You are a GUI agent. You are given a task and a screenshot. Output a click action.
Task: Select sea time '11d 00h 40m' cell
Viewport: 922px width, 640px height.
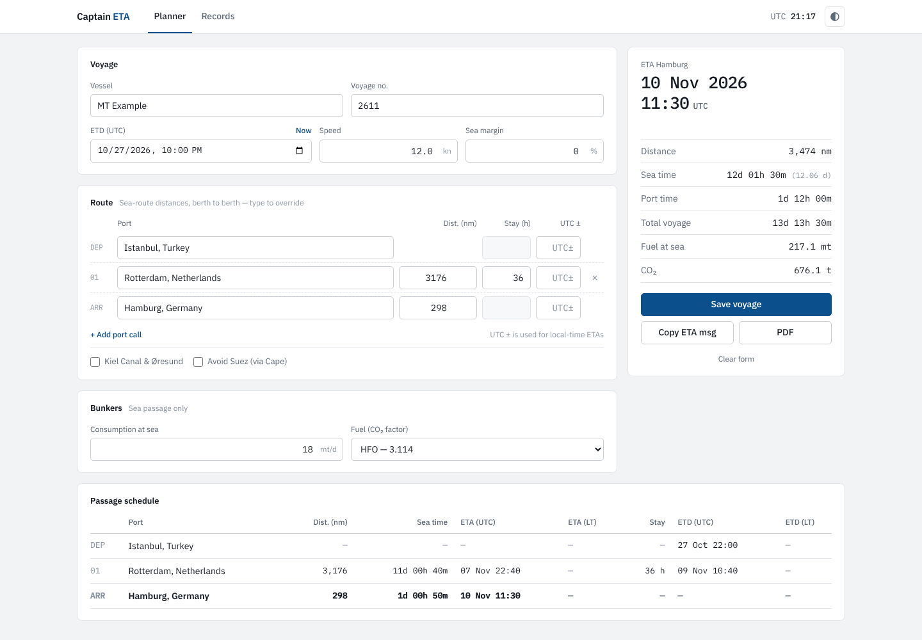(x=420, y=571)
